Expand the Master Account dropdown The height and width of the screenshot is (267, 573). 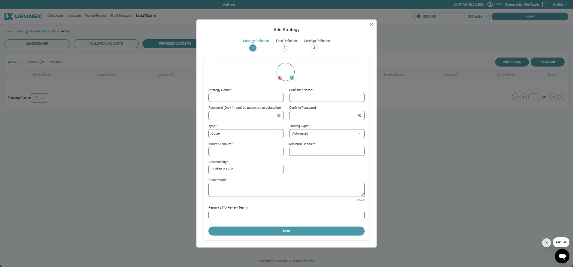point(246,152)
